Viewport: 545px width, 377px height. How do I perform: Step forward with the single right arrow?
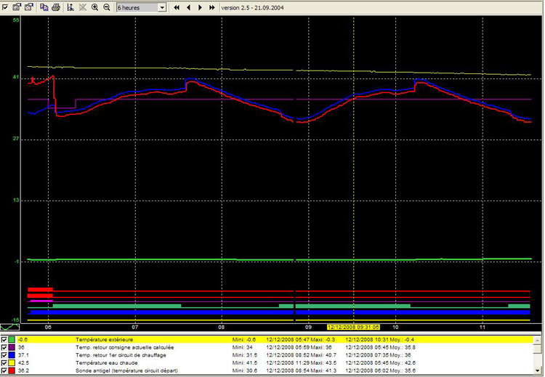click(x=200, y=7)
